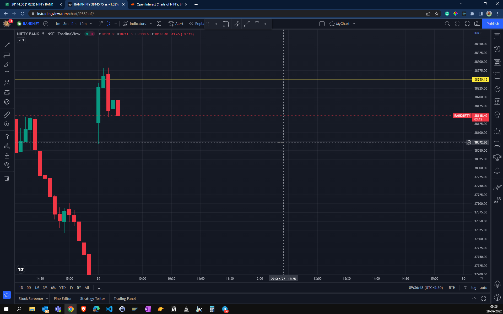Click the Publish button
This screenshot has width=503, height=314.
coord(493,24)
